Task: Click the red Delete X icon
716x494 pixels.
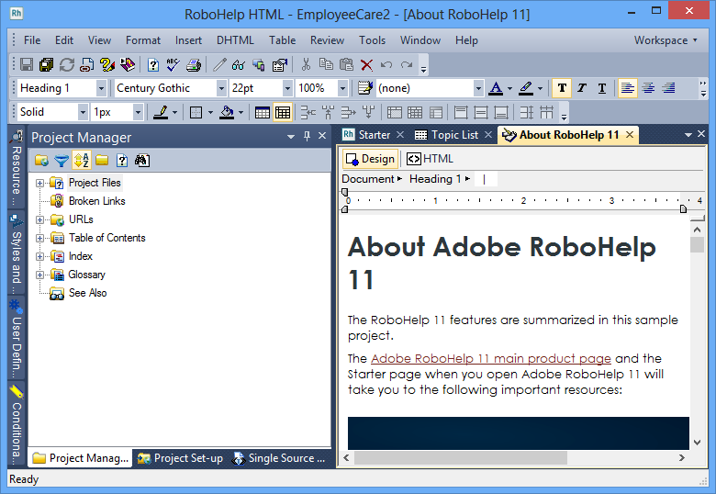Action: (366, 65)
